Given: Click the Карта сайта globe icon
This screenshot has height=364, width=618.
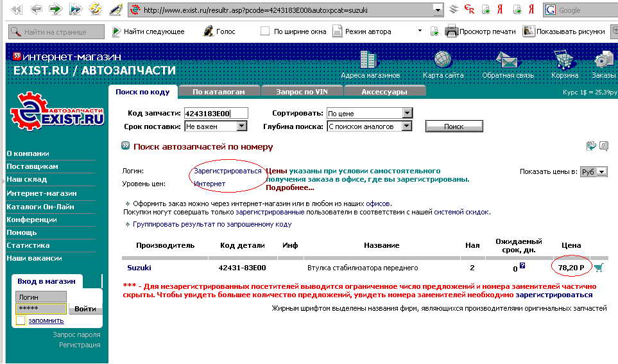Looking at the screenshot, I should click(x=443, y=60).
